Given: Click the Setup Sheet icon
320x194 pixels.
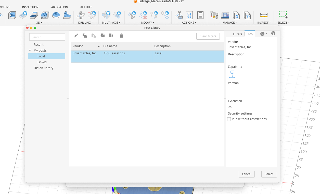Looking at the screenshot, I should click(200, 15).
